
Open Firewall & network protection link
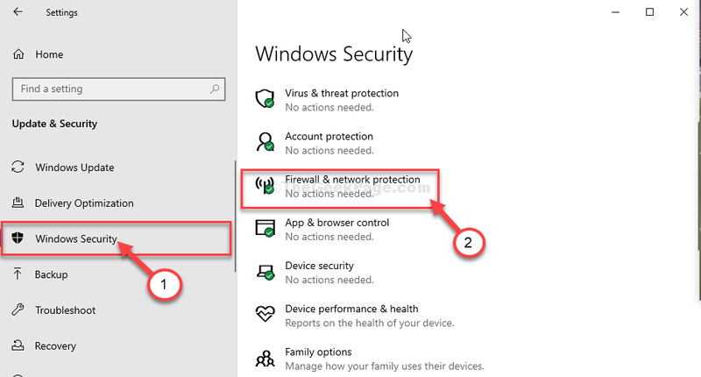pos(352,180)
